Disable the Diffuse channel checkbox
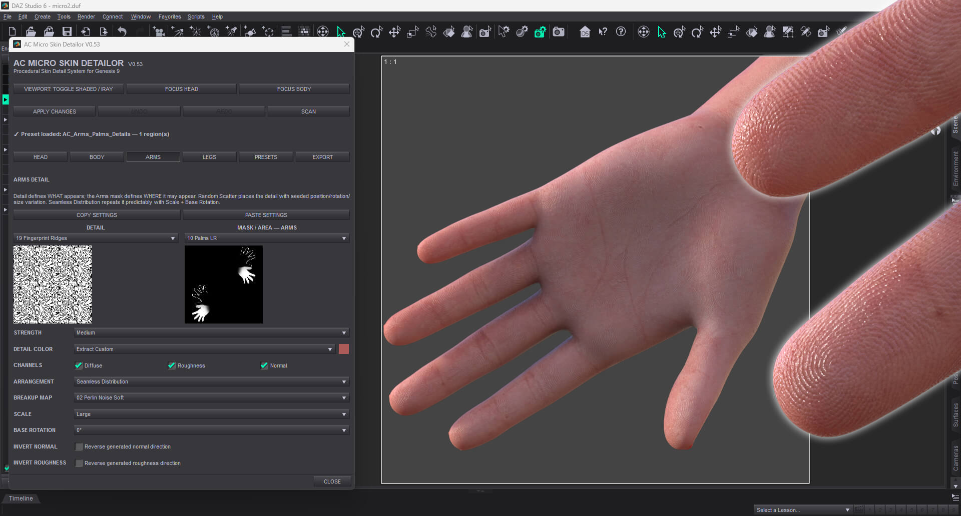The width and height of the screenshot is (961, 516). tap(79, 365)
